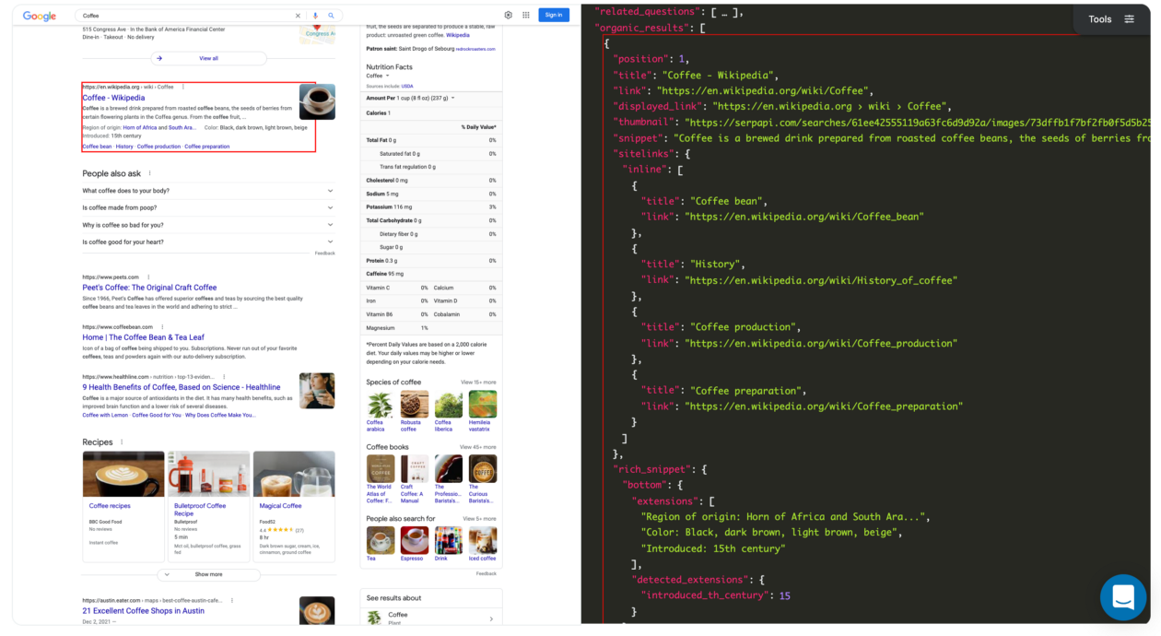Image resolution: width=1161 pixels, height=636 pixels.
Task: Open the Coffee production sitelink
Action: [x=158, y=147]
